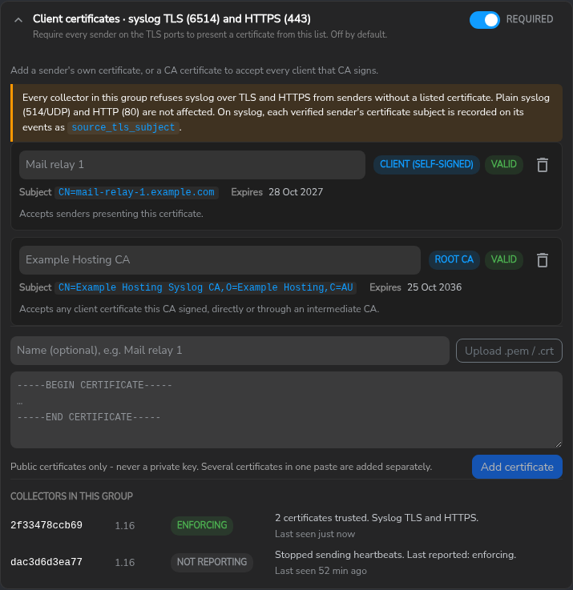The height and width of the screenshot is (590, 573).
Task: Click the optional certificate name input
Action: click(230, 351)
